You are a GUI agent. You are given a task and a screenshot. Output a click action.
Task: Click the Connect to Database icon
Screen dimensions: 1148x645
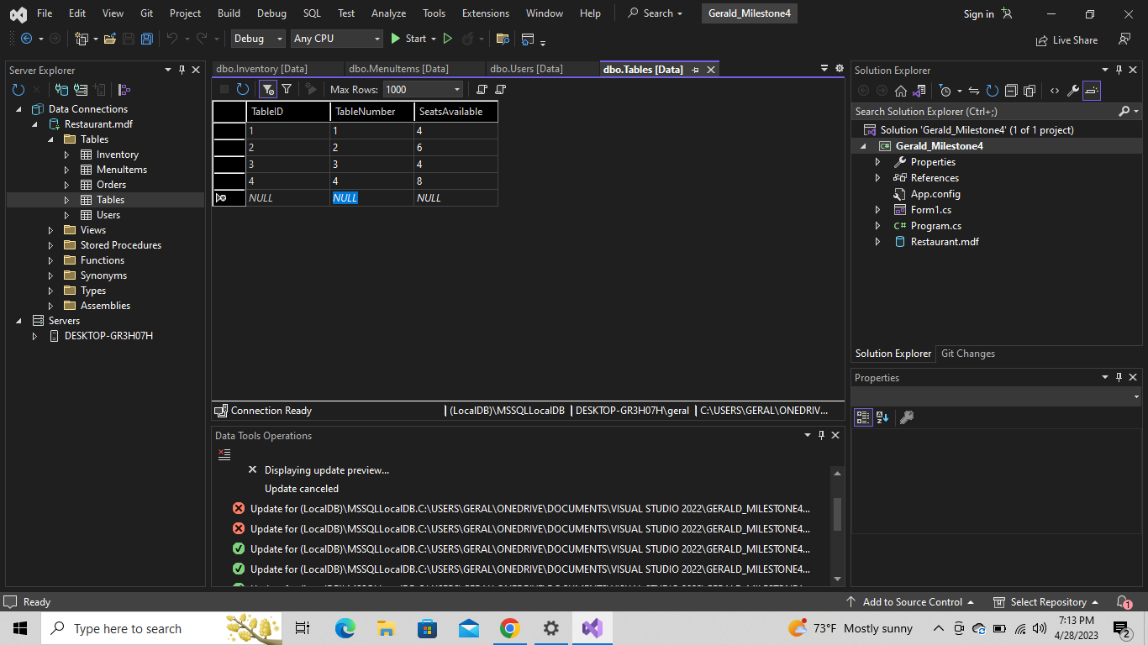pos(61,90)
